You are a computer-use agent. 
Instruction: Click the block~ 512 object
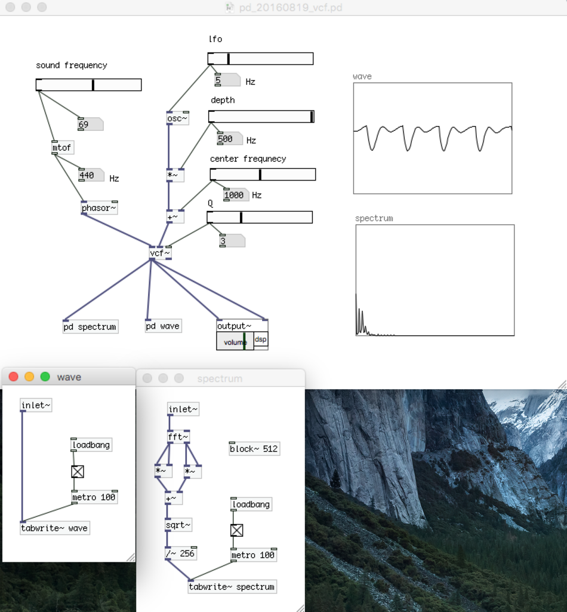[x=253, y=448]
